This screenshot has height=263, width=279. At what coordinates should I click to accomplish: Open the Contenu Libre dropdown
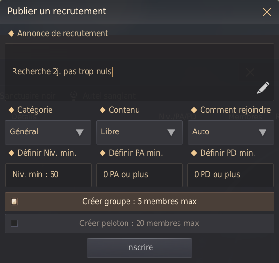click(x=139, y=132)
